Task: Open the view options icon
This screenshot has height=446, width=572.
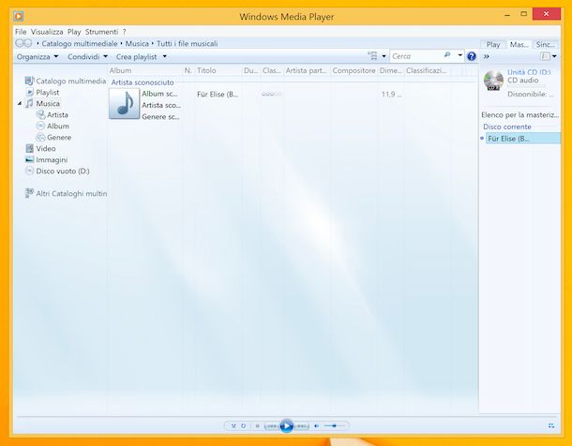Action: [372, 56]
